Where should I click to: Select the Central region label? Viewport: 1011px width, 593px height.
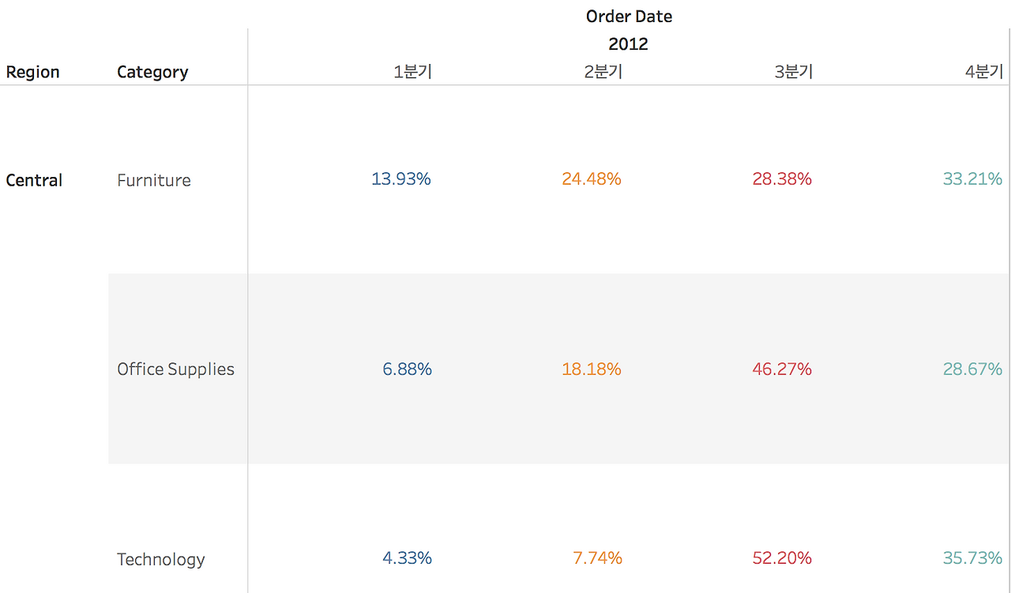point(34,180)
